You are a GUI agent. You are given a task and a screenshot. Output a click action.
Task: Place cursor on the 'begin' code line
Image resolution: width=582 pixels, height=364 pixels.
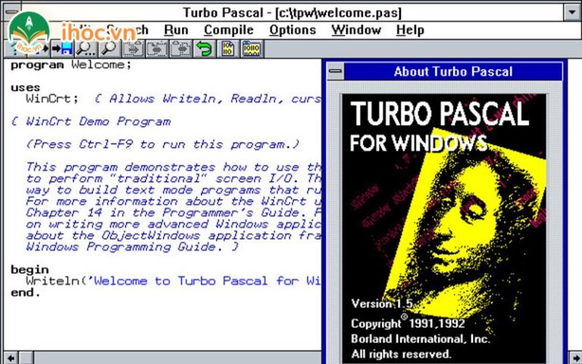pos(30,270)
